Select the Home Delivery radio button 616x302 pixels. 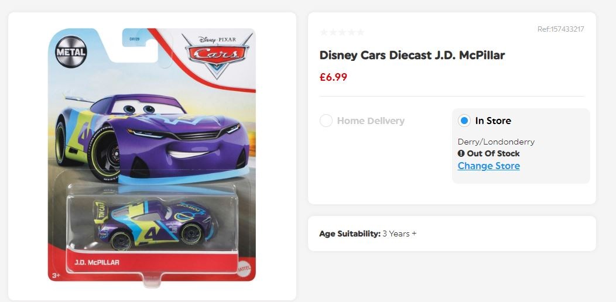click(x=326, y=121)
